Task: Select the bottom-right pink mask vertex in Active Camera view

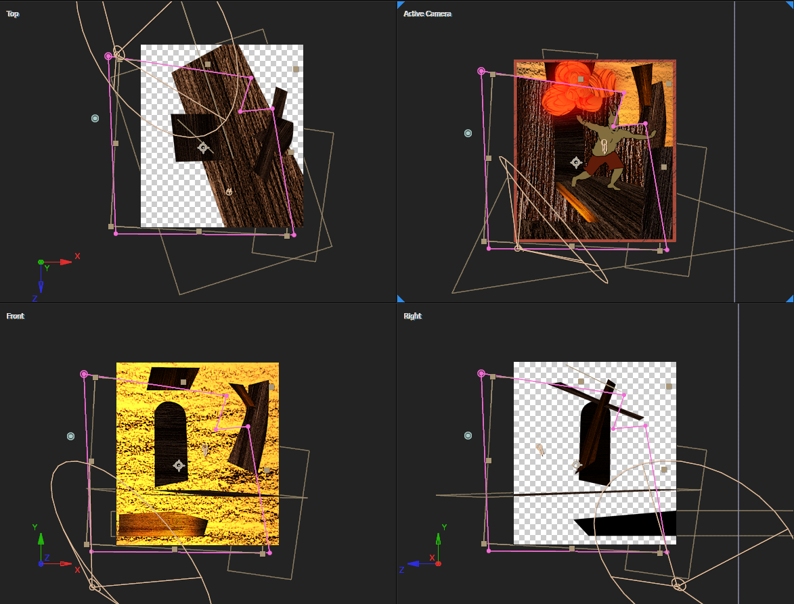Action: pos(667,250)
